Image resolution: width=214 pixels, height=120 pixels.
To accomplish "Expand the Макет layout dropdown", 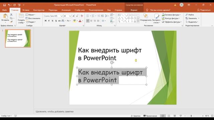I will pos(30,15).
